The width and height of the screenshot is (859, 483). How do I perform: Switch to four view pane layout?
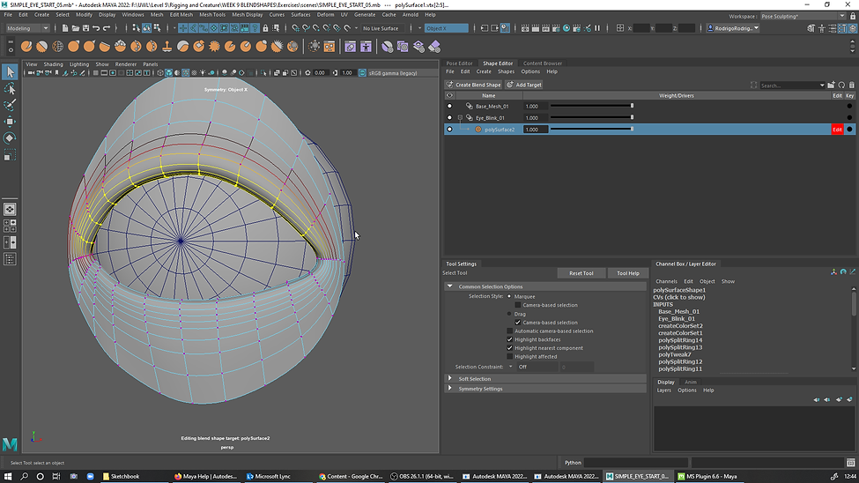[x=10, y=226]
